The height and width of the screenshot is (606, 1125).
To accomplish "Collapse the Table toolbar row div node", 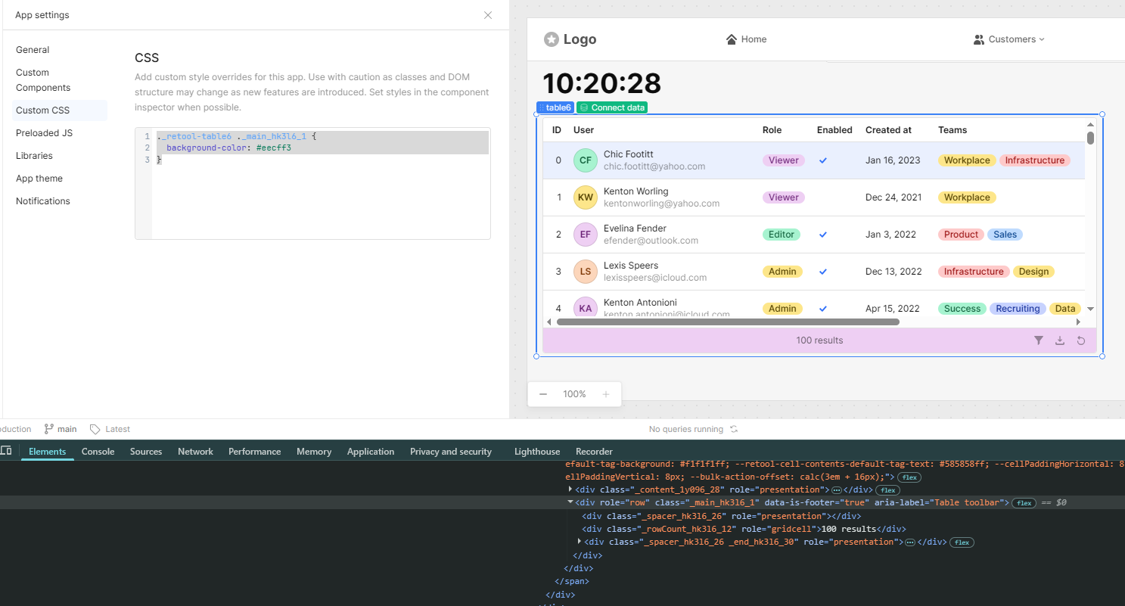I will tap(570, 502).
